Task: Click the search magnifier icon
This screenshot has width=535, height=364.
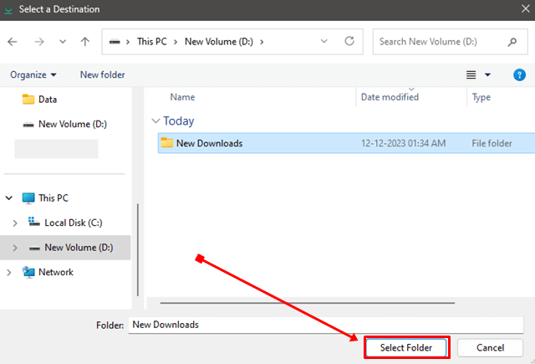Action: point(512,41)
